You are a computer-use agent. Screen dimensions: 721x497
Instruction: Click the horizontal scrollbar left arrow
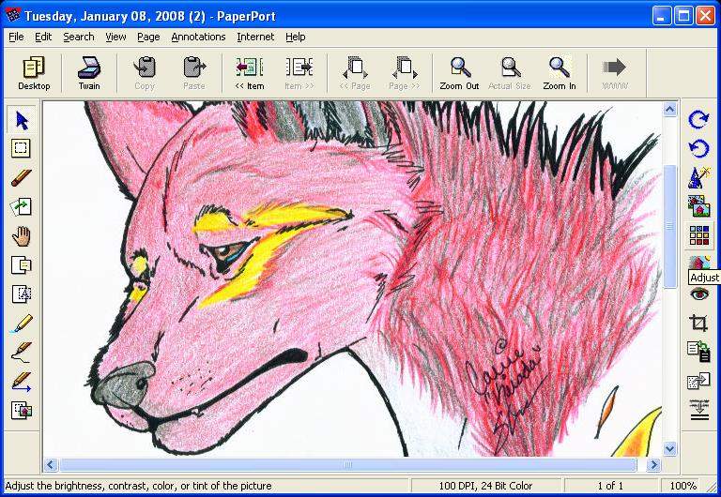pyautogui.click(x=51, y=465)
